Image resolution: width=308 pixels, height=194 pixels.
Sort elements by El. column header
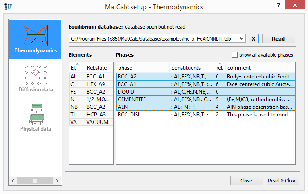point(77,68)
